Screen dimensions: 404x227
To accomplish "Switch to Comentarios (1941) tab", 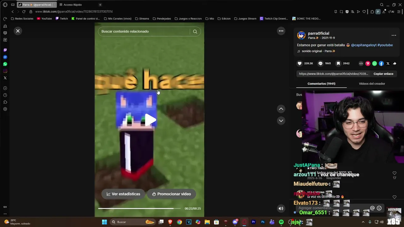I will (x=321, y=84).
